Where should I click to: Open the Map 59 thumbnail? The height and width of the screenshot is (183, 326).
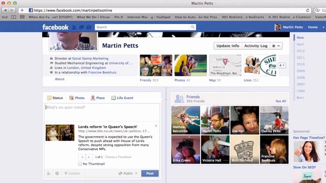(225, 66)
